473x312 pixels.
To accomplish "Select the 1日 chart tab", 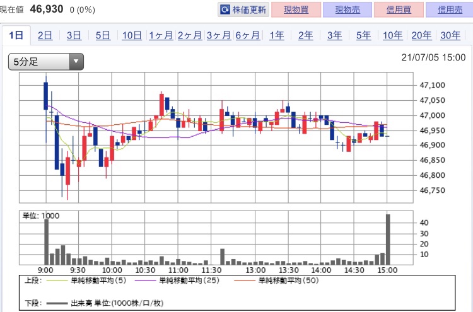I will click(x=16, y=35).
